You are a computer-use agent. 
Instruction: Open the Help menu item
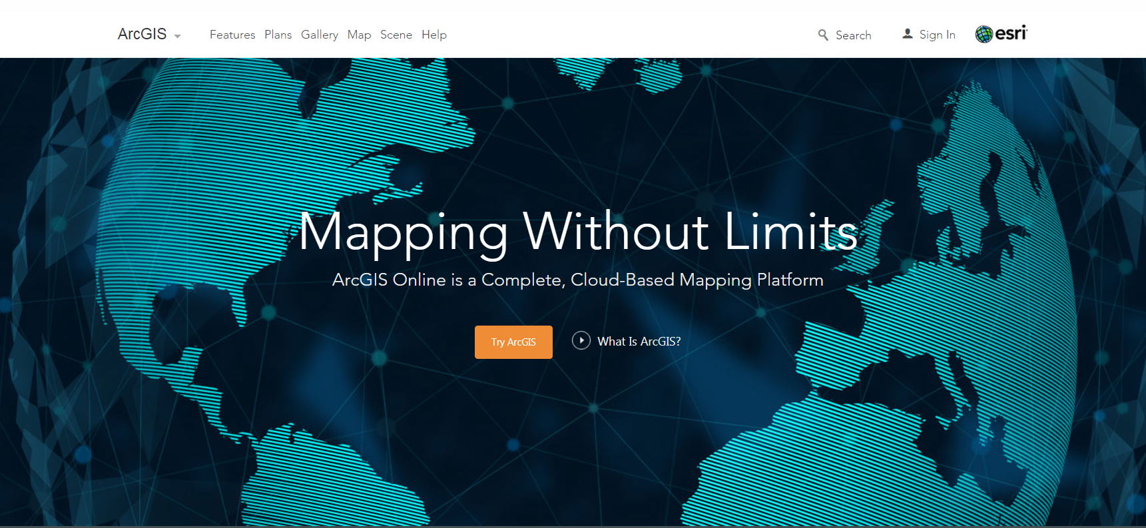pyautogui.click(x=434, y=35)
